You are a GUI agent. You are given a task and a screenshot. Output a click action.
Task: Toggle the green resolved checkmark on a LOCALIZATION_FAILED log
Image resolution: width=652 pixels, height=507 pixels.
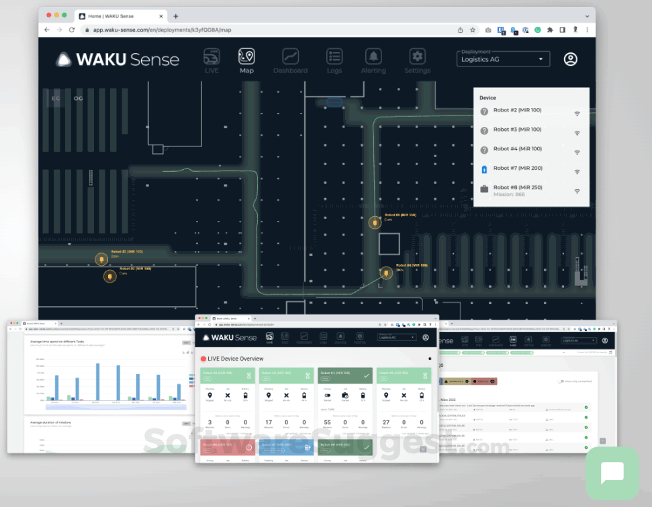point(586,418)
